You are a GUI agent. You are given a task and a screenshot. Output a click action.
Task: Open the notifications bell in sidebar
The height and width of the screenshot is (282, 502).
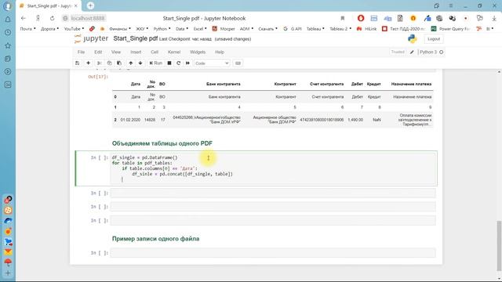coord(8,19)
